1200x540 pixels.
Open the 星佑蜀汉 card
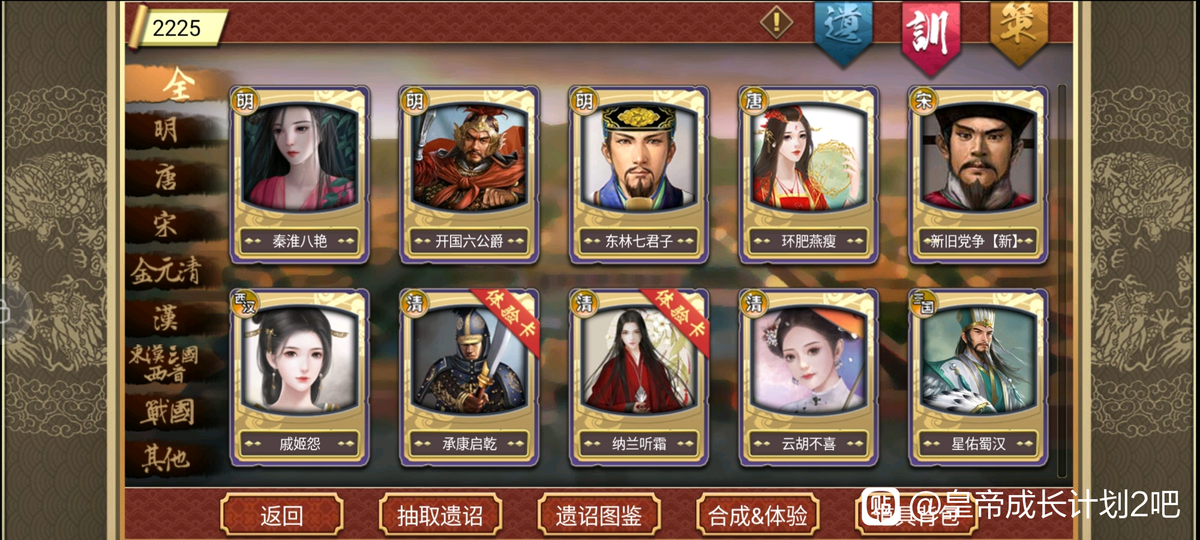978,378
